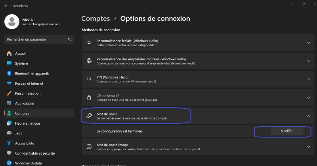The image size is (317, 166).
Task: Click the Modifier password button
Action: (287, 131)
